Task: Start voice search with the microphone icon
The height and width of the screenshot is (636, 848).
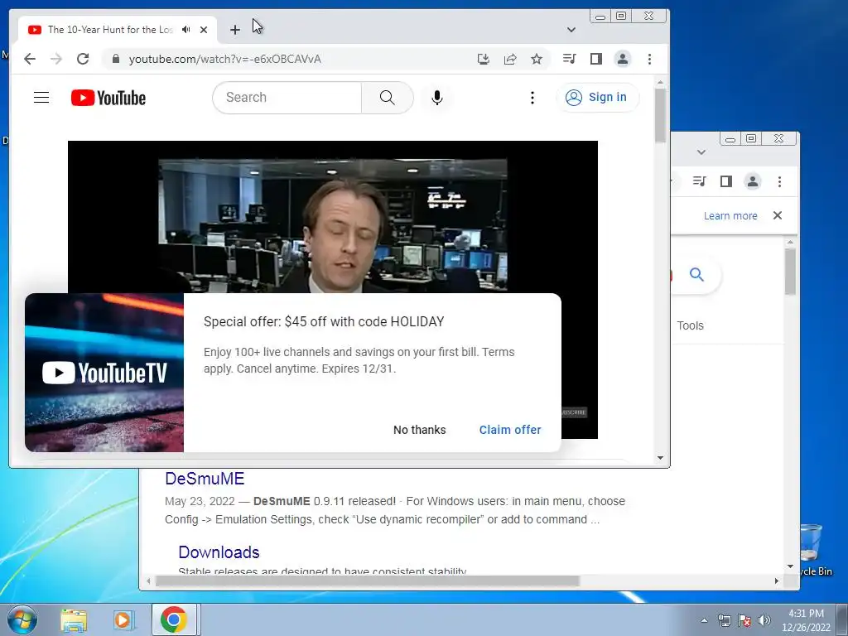Action: click(437, 98)
